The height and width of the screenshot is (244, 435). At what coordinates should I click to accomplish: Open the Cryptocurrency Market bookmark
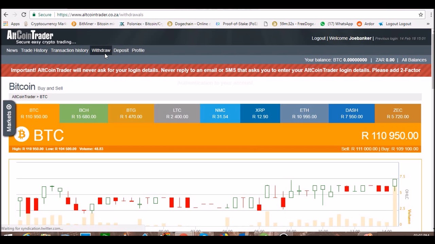[45, 24]
